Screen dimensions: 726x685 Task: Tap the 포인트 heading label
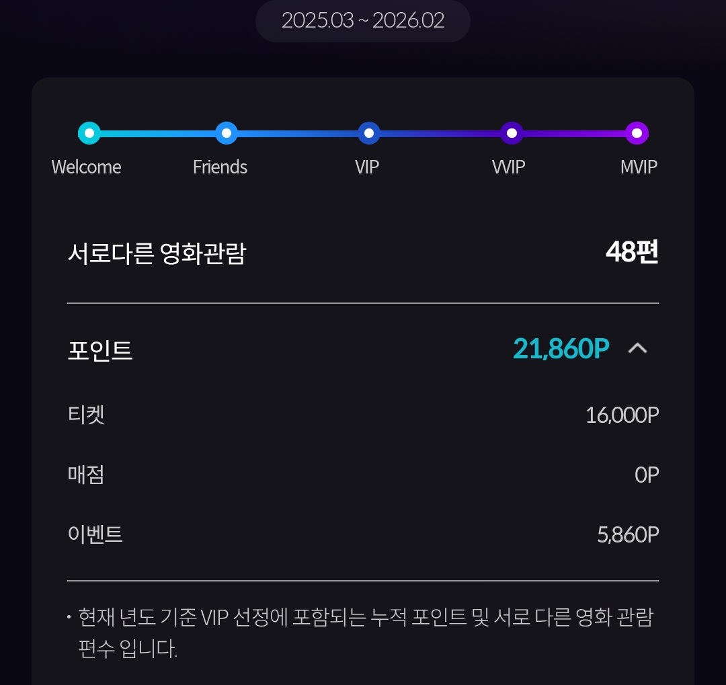coord(100,350)
